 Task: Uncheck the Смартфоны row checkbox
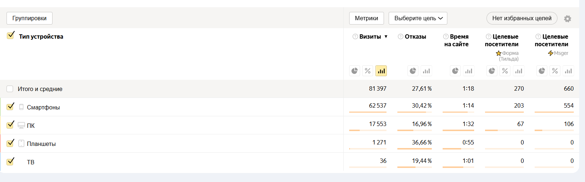[10, 107]
